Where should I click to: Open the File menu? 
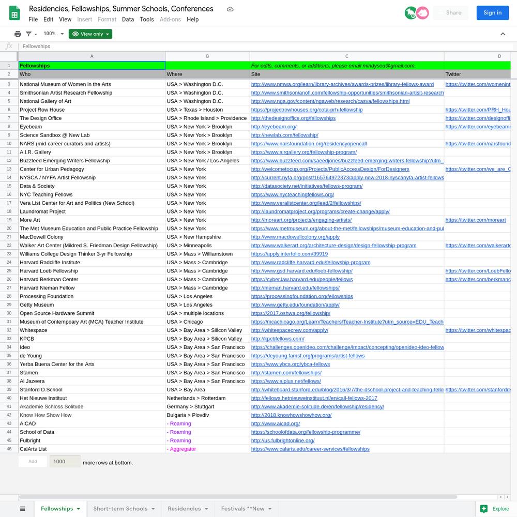(33, 20)
